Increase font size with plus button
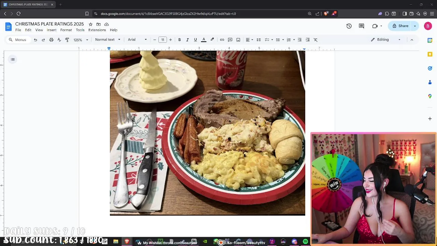 170,40
